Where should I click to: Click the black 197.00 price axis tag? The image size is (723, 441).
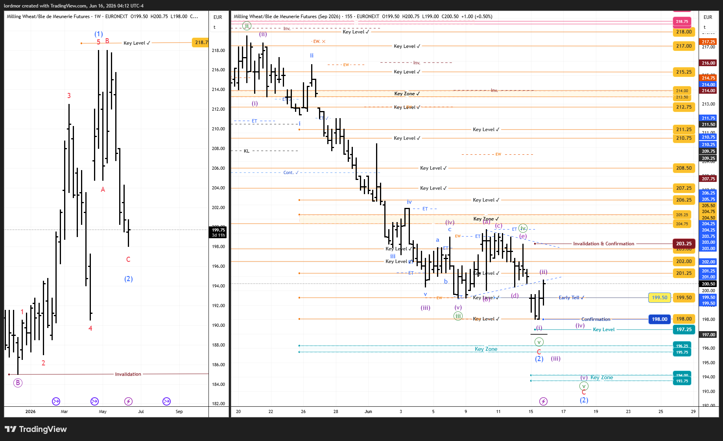708,335
